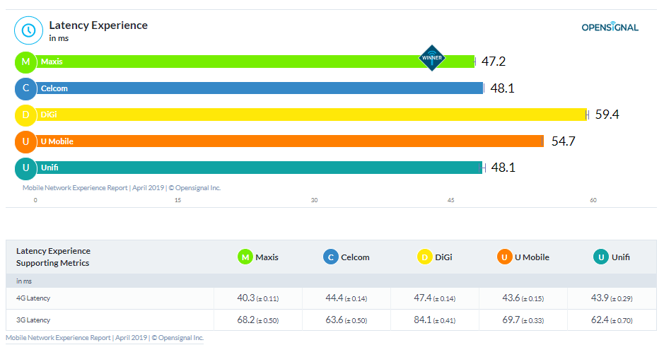
Task: Click the DiGi icon in the table header
Action: pyautogui.click(x=425, y=257)
